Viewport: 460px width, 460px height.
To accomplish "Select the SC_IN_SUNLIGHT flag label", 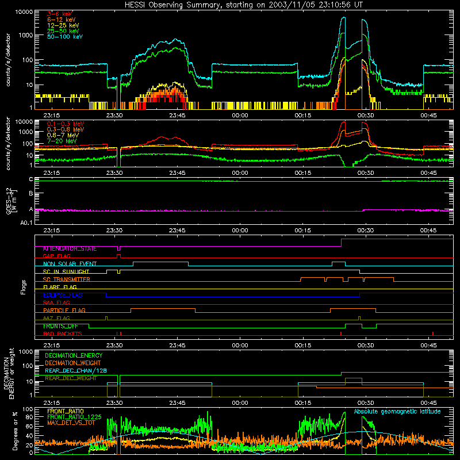I will click(66, 271).
